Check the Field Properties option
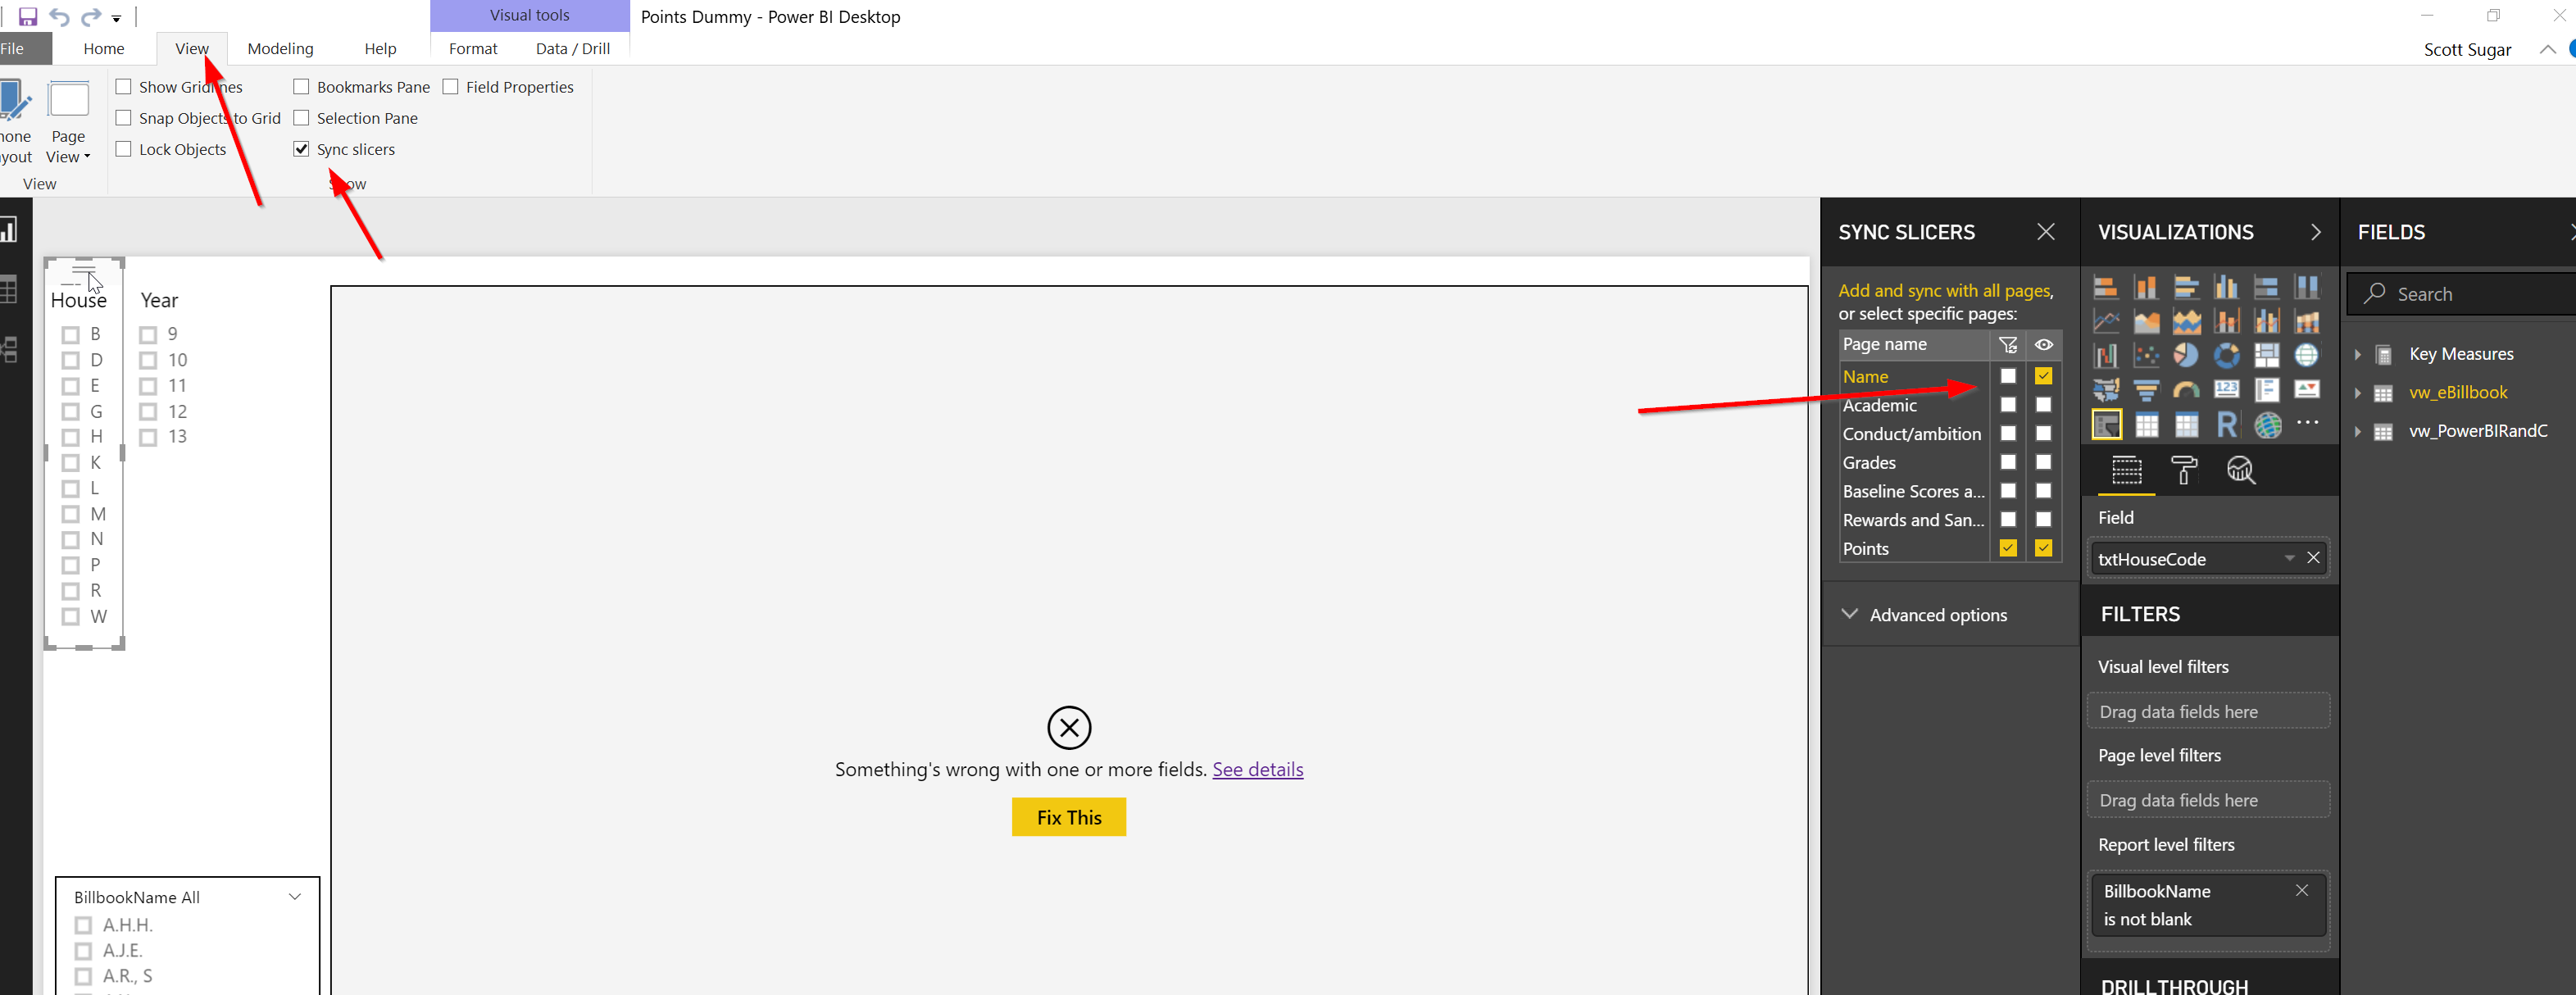Viewport: 2576px width, 995px height. [x=451, y=87]
